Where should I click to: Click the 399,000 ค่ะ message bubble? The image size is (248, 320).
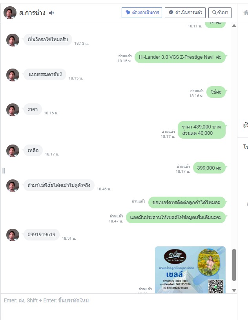click(209, 168)
